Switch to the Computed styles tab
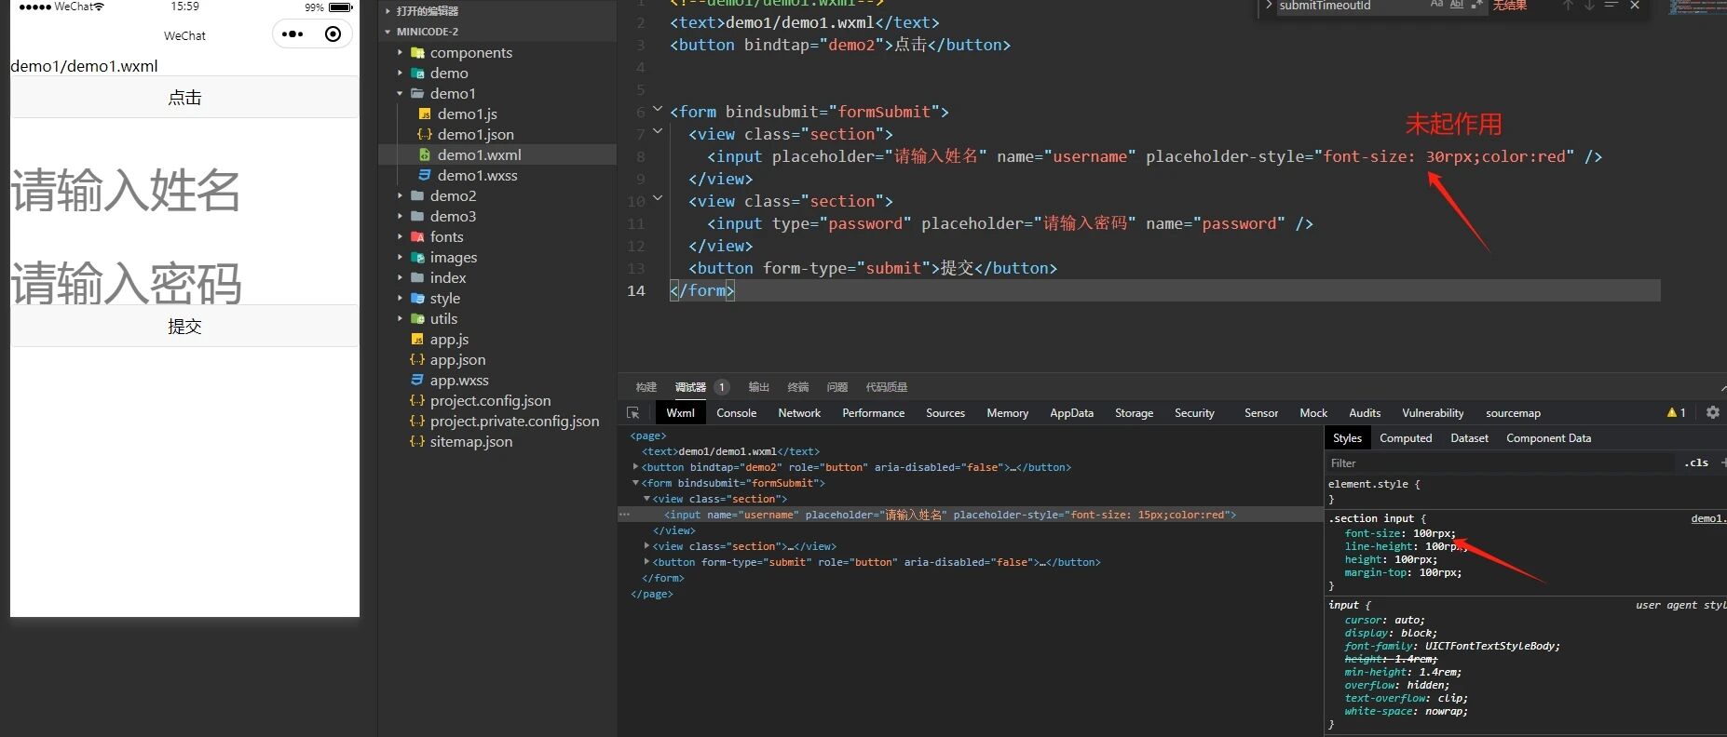The image size is (1727, 737). (1406, 438)
